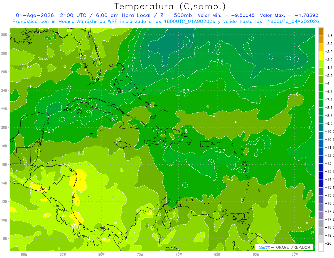Click the '-7.4' contour label near the Bahamas
The image size is (334, 258).
tap(133, 69)
